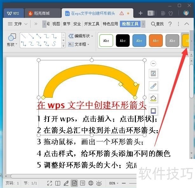The image size is (195, 188).
Task: Expand the 文件 dropdown arrow
Action: tap(26, 24)
